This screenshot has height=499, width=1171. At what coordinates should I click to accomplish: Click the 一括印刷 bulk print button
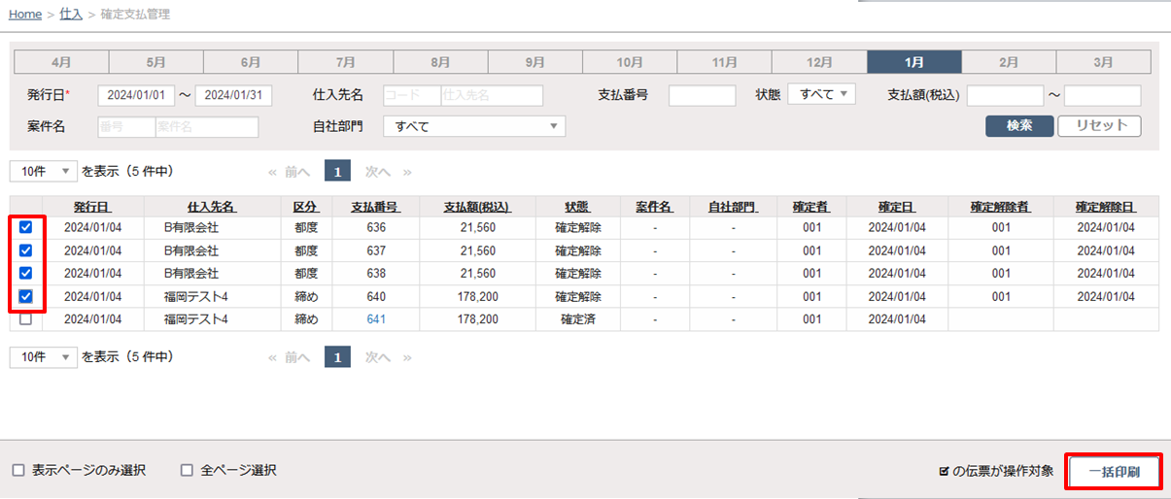click(1114, 472)
